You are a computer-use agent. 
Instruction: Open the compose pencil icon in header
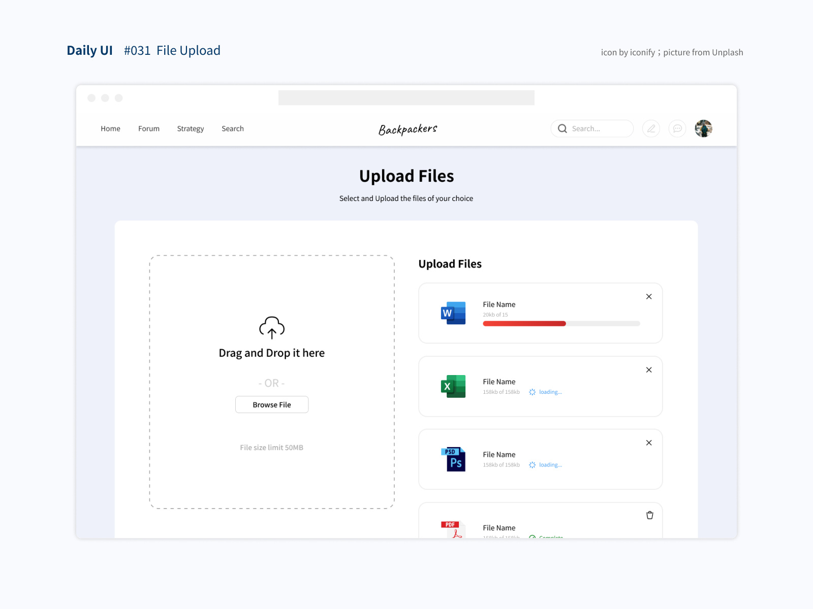click(x=651, y=128)
